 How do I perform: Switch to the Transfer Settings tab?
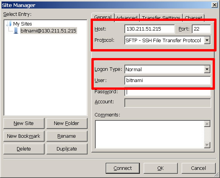pyautogui.click(x=161, y=18)
